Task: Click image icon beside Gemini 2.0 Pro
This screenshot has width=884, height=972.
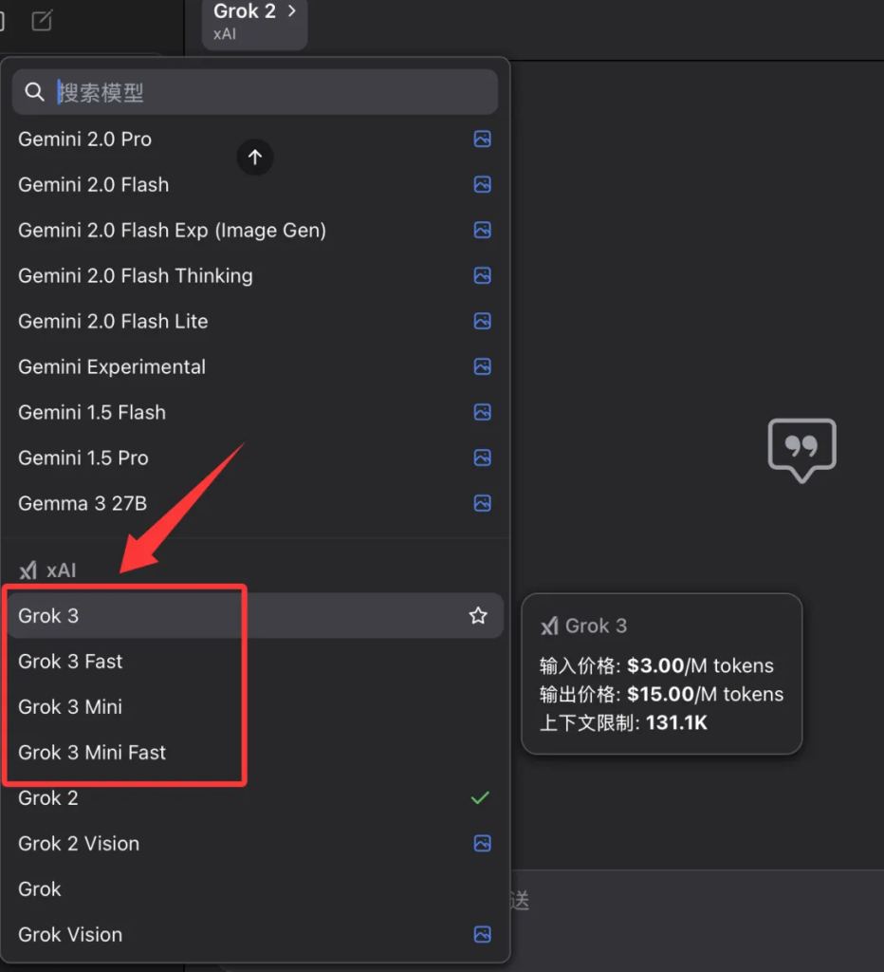Action: (483, 139)
